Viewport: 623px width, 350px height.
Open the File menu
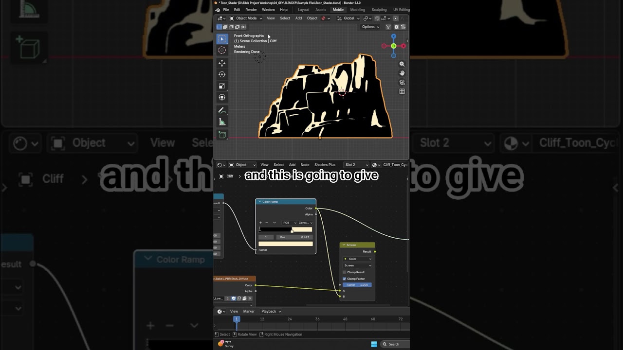(x=226, y=10)
